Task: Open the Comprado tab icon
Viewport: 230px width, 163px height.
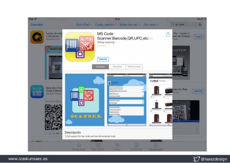Action: tap(137, 147)
